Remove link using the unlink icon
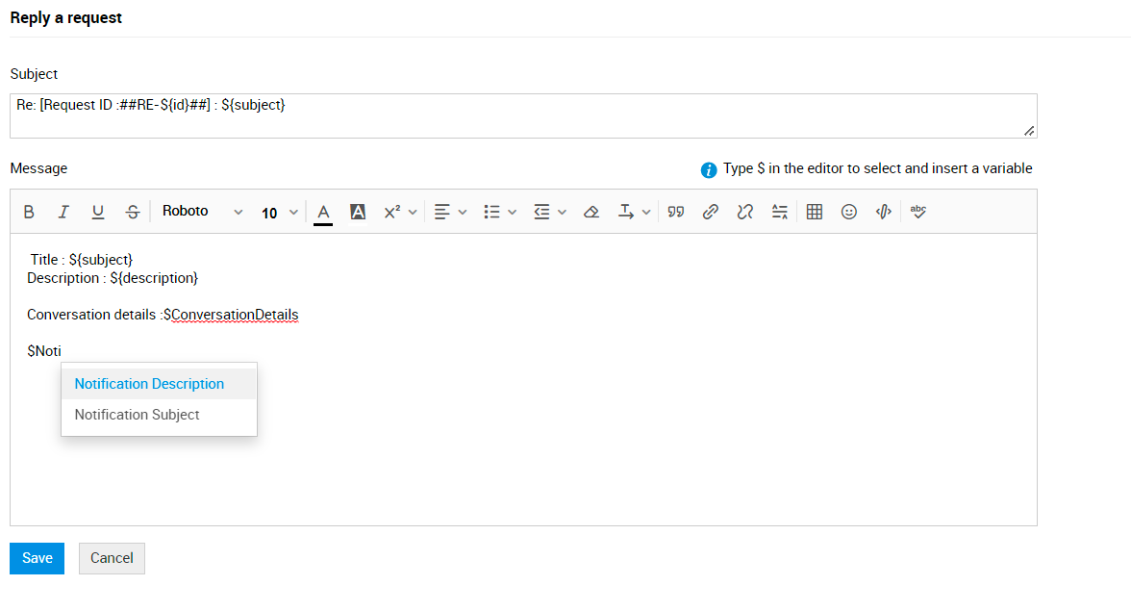1131x611 pixels. coord(745,212)
